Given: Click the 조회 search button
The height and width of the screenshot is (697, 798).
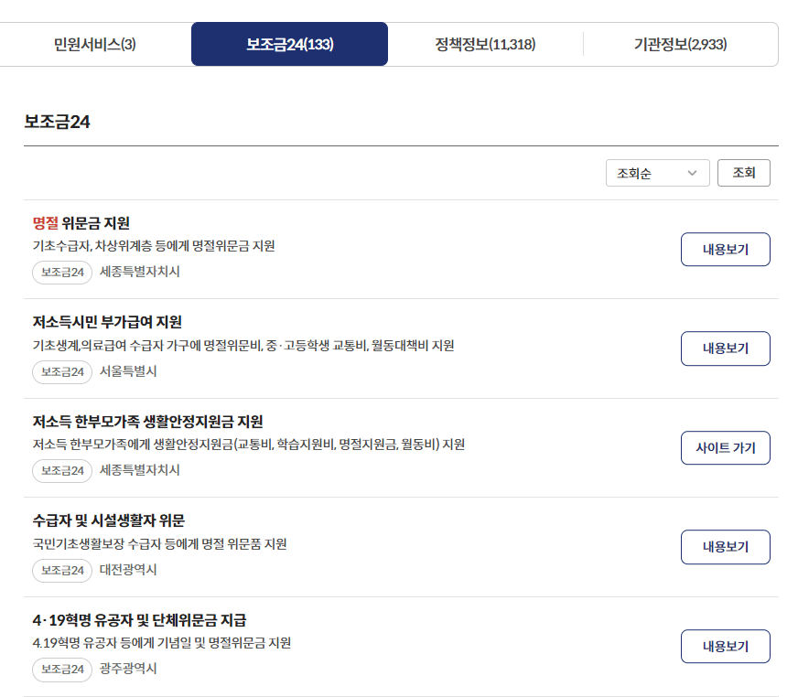Looking at the screenshot, I should click(744, 172).
